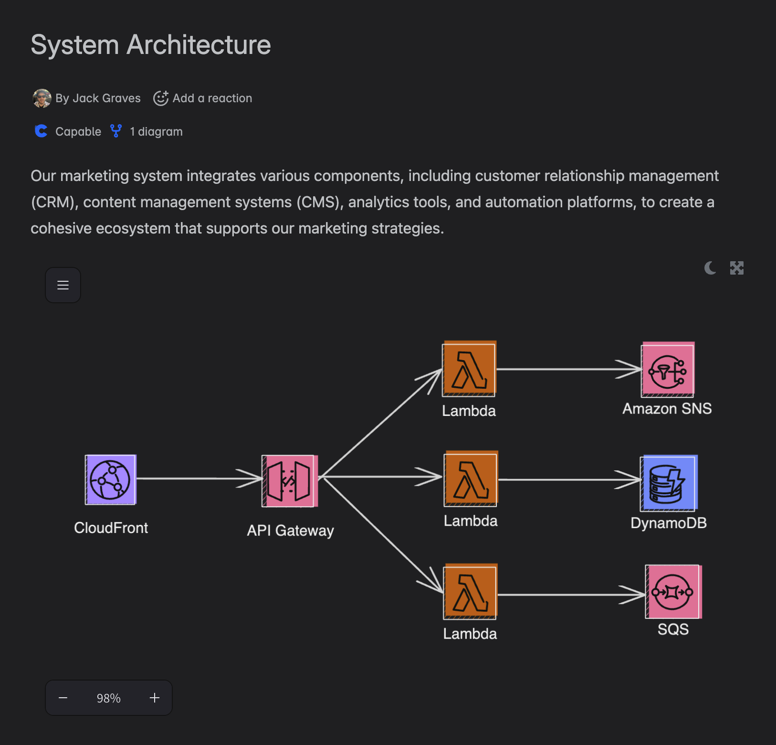Select the API Gateway icon

(289, 480)
